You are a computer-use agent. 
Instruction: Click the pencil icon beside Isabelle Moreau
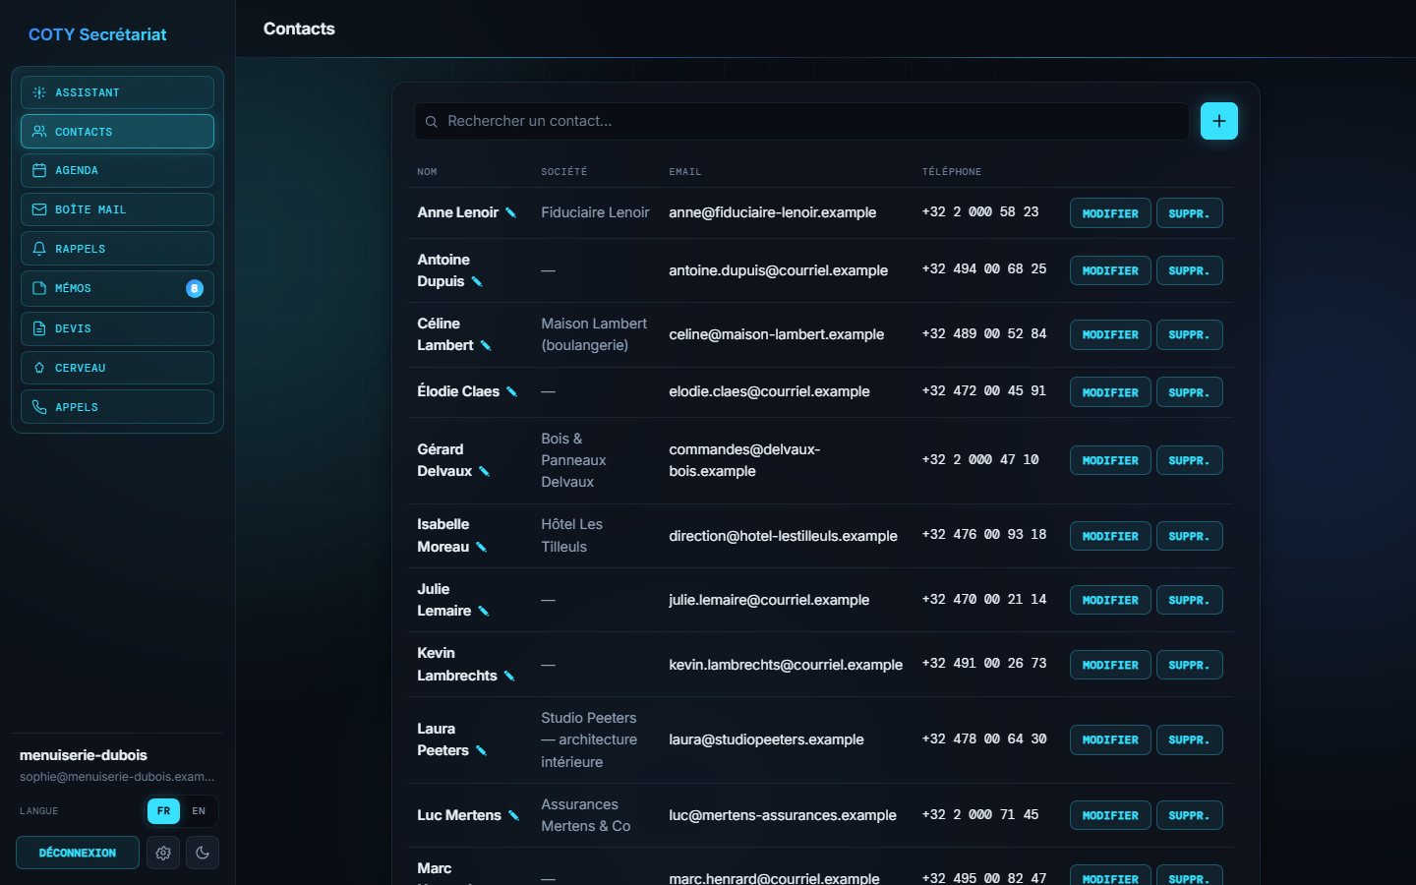coord(481,548)
